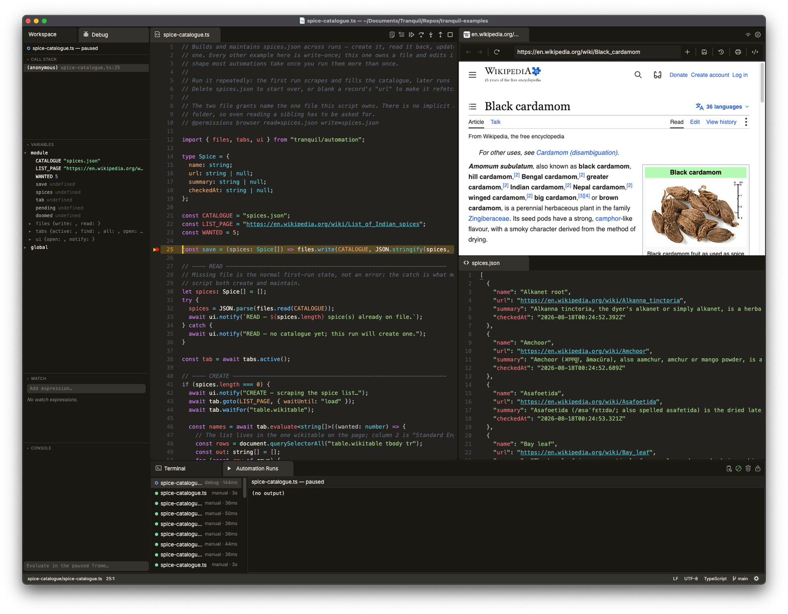Image resolution: width=788 pixels, height=614 pixels.
Task: Expand the tabs variable entry
Action: 30,231
